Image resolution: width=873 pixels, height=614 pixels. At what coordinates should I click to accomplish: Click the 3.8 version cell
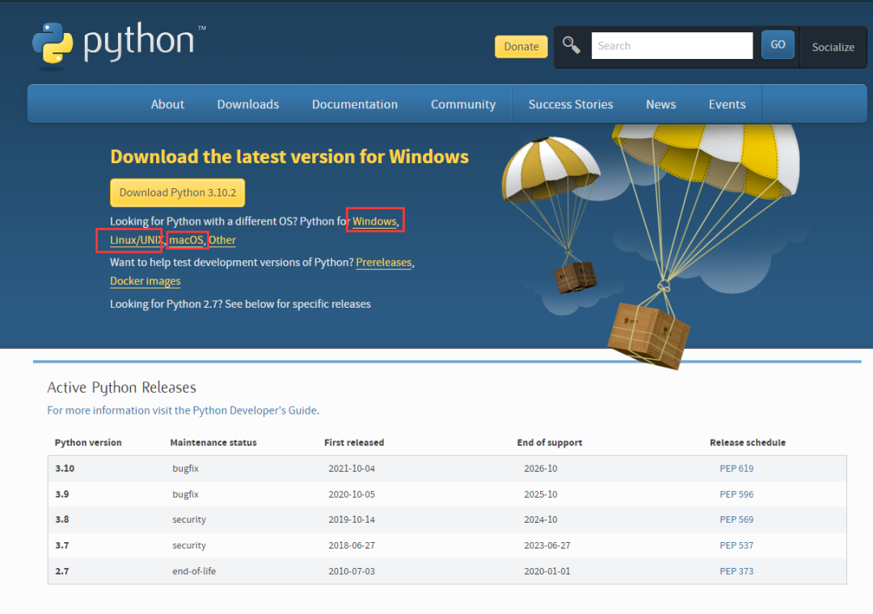pos(61,519)
